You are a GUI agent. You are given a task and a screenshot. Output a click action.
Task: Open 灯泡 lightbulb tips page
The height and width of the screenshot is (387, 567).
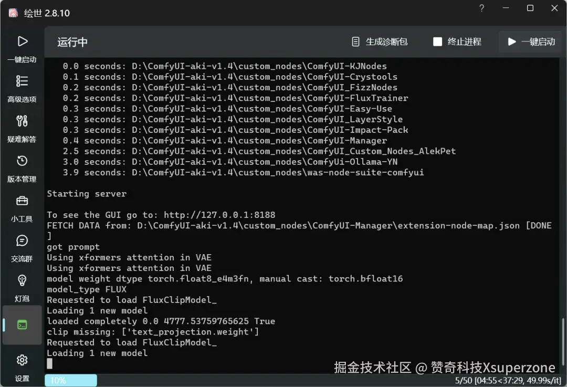coord(22,288)
